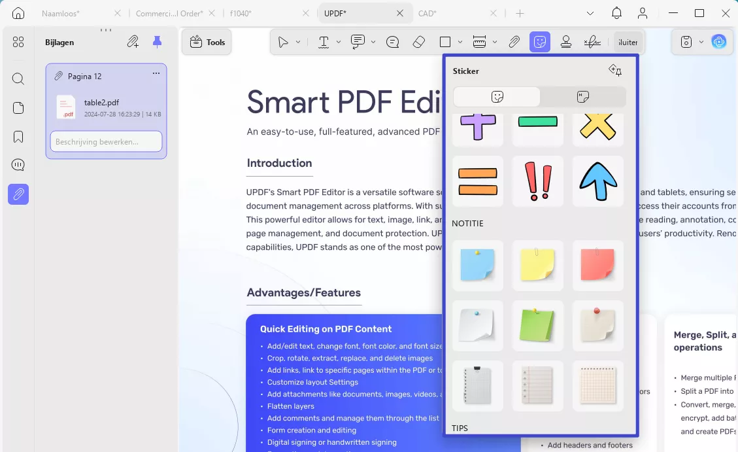Open the user account profile icon
Screen dimensions: 738x452
643,13
